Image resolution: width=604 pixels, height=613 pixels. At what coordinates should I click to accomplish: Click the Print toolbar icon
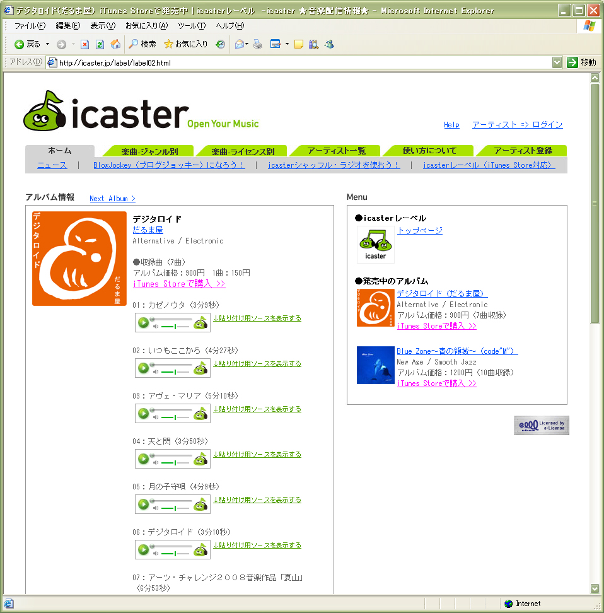click(x=258, y=45)
